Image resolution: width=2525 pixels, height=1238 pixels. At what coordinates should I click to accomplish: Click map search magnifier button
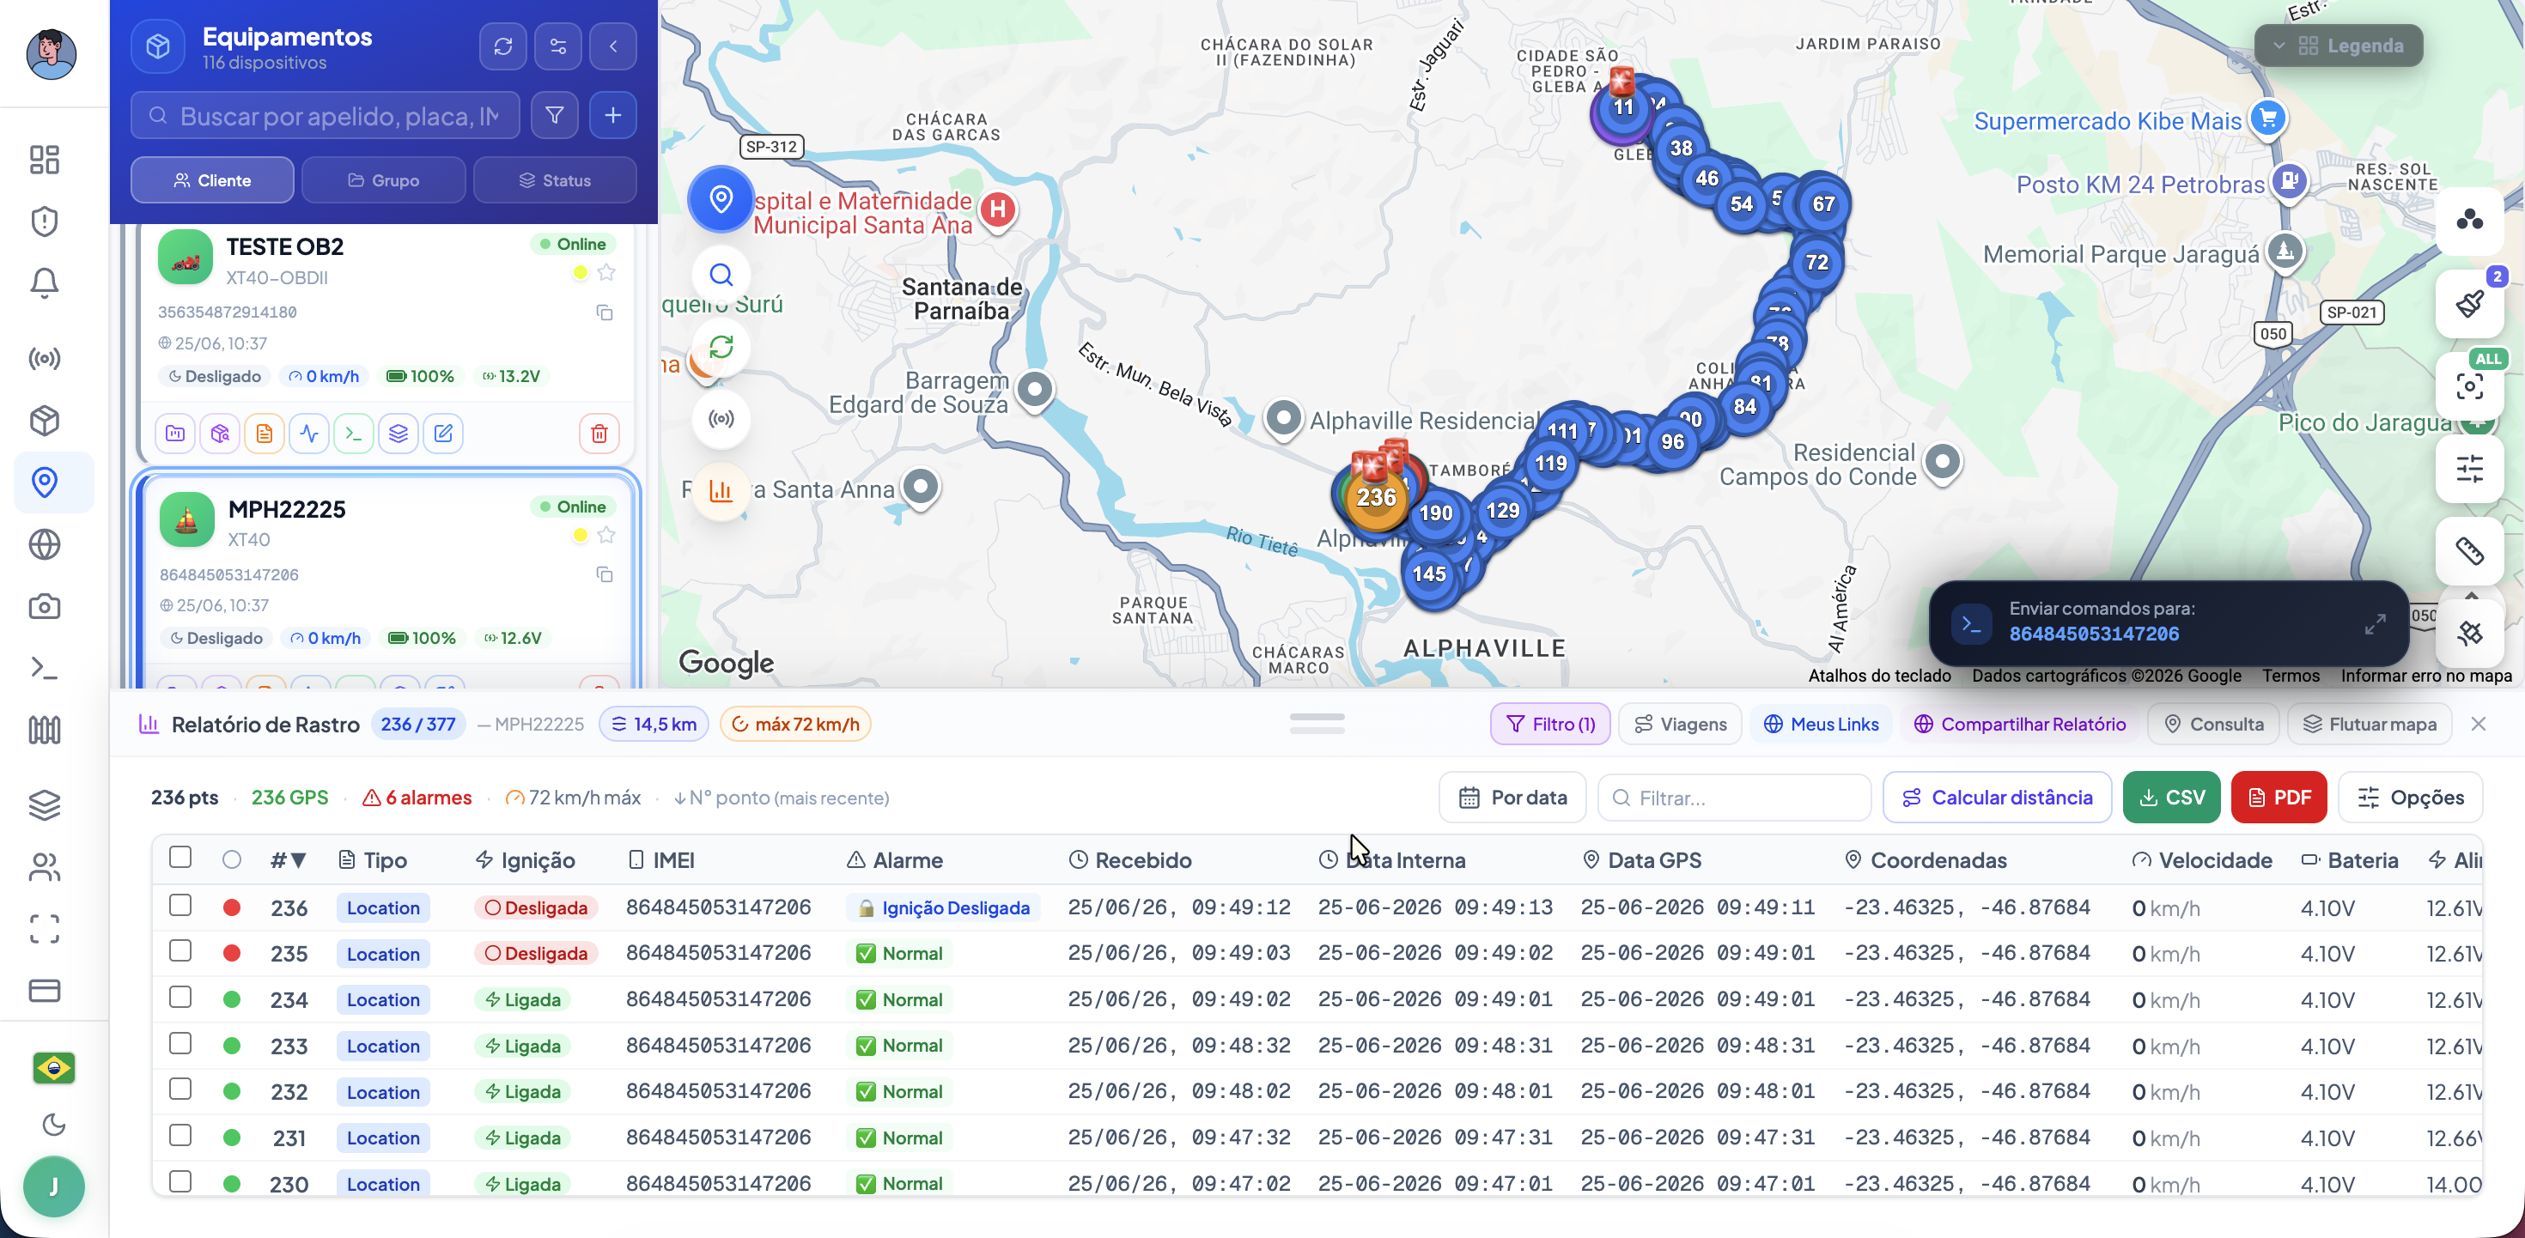coord(721,275)
